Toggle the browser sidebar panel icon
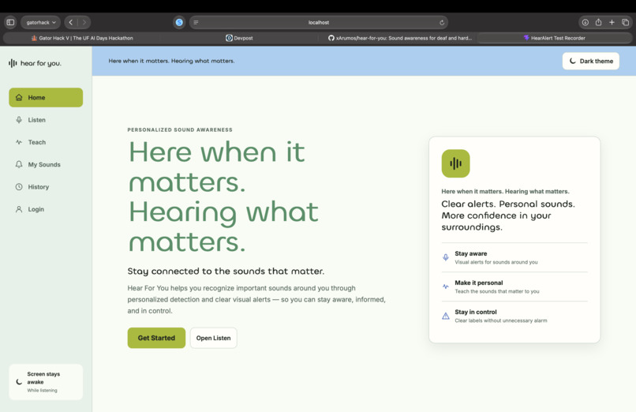Screen dimensions: 636x412 10,22
